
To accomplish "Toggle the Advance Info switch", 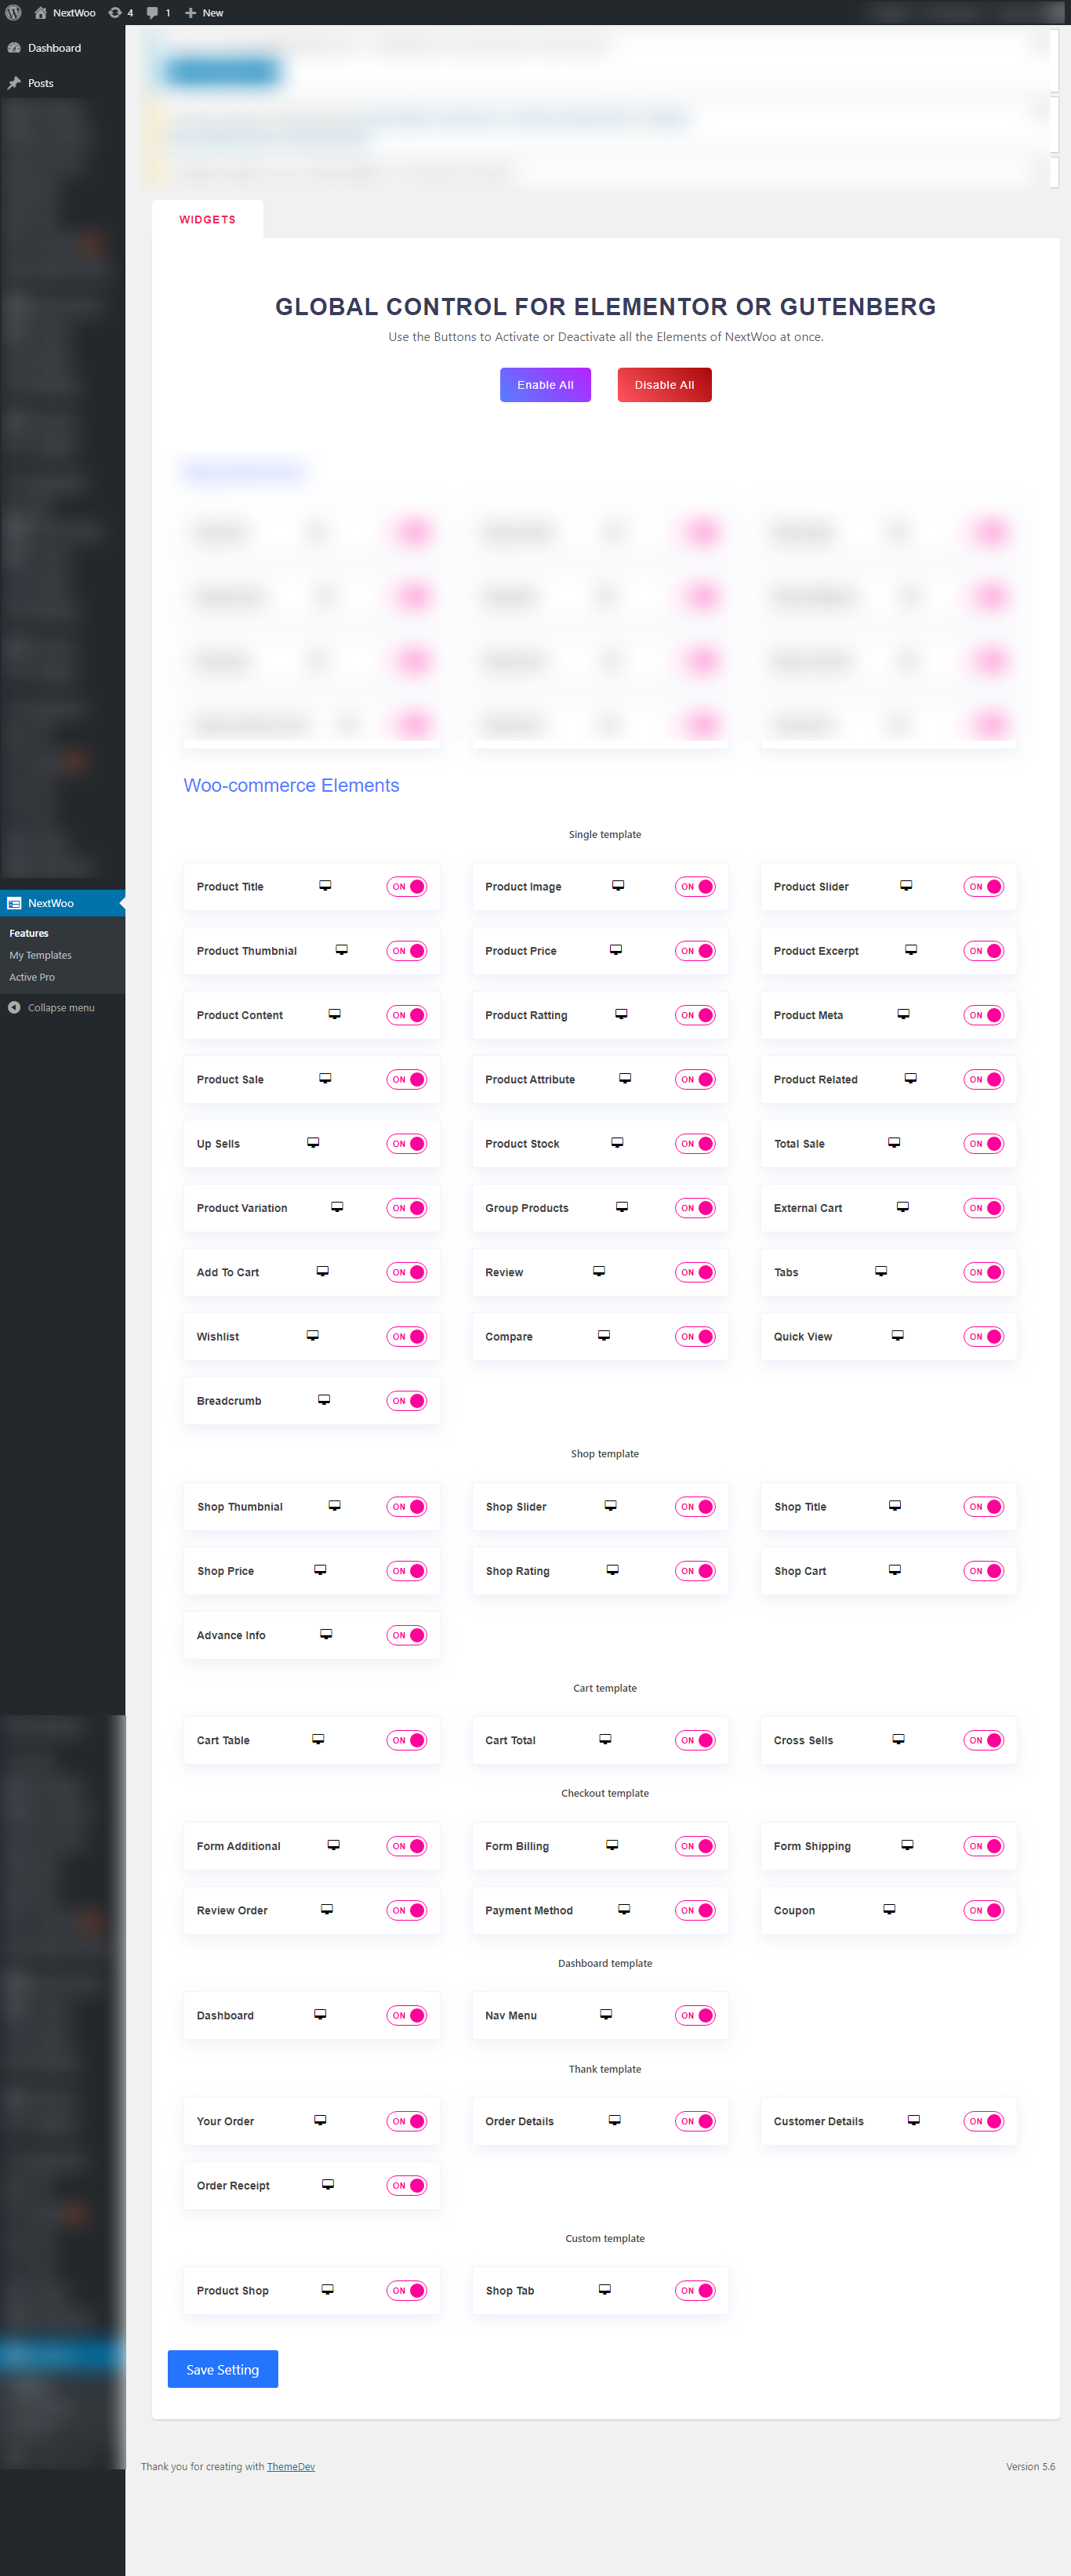I will click(407, 1636).
